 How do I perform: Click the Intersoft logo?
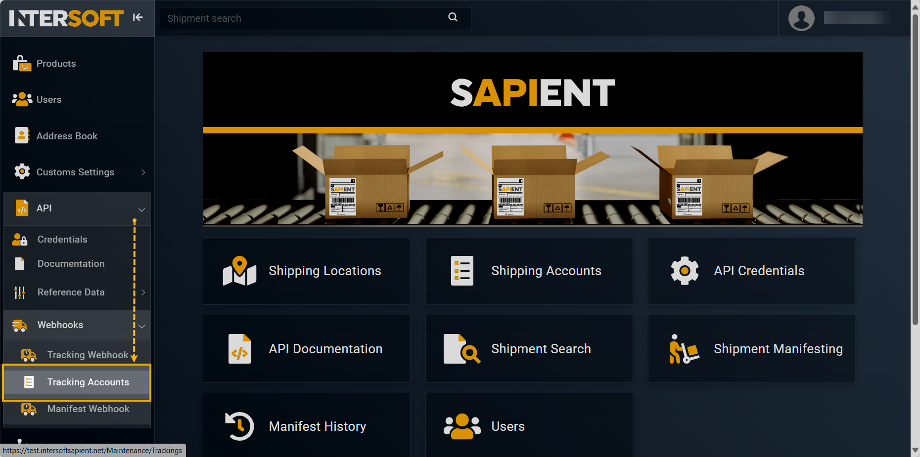(x=66, y=18)
